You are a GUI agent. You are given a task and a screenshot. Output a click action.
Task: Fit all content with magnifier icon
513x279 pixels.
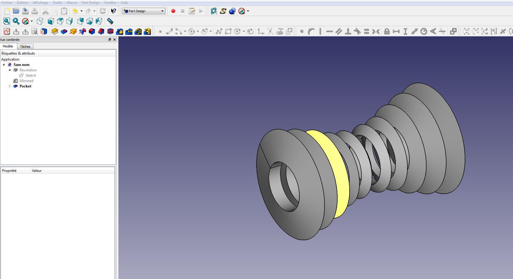(x=7, y=21)
